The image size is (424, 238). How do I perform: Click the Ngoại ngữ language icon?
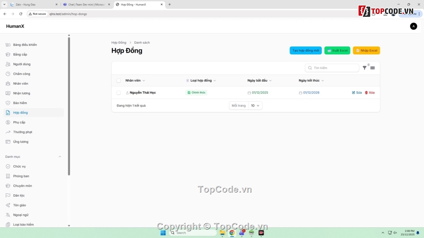click(x=8, y=215)
